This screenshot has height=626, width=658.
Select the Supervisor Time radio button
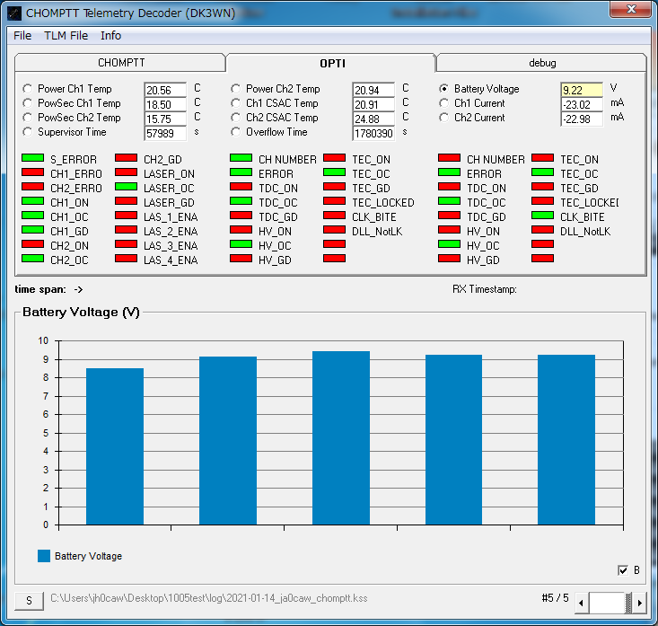coord(27,132)
